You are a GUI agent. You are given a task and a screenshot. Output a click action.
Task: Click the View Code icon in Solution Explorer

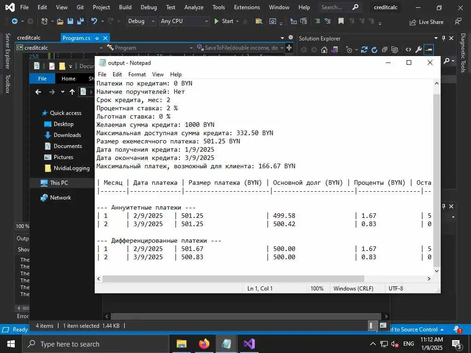(x=408, y=50)
